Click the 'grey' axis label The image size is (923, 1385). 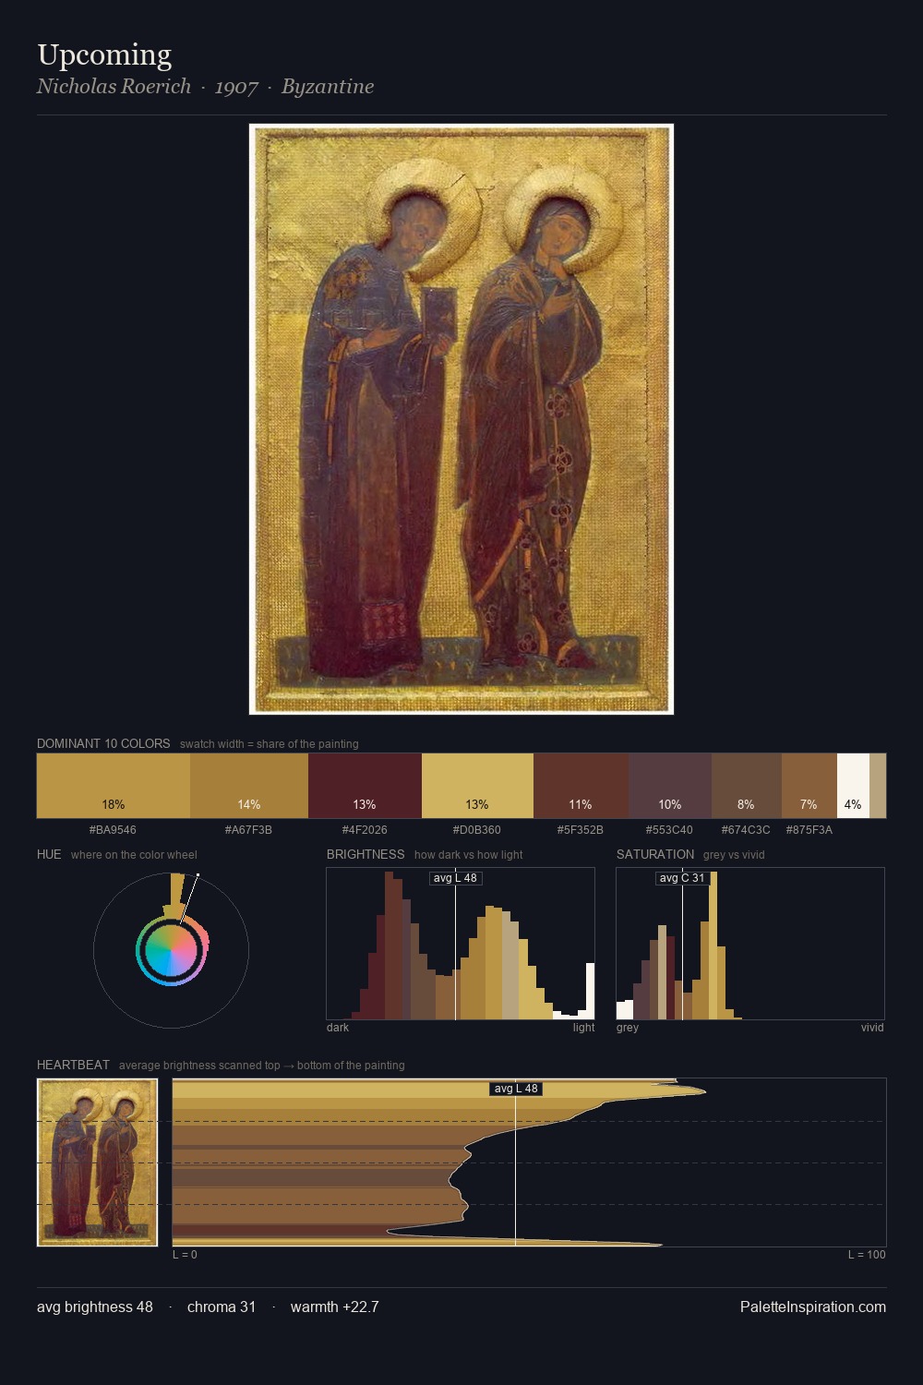[x=628, y=1028]
